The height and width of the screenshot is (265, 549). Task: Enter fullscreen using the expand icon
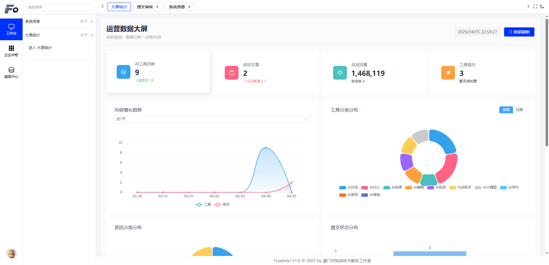(x=535, y=6)
